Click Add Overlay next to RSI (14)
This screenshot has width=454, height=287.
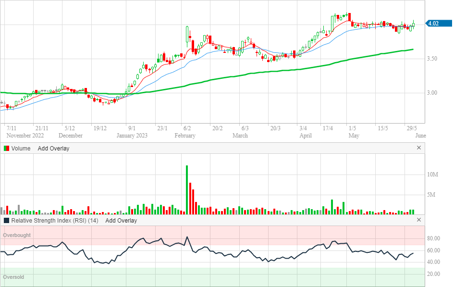coord(121,221)
